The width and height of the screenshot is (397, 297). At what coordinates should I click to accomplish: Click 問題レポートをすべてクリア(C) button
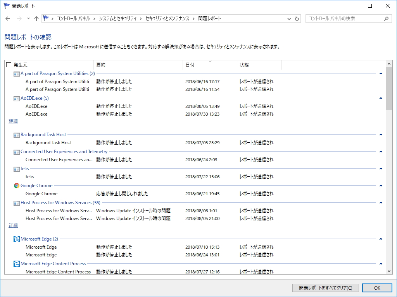(326, 288)
